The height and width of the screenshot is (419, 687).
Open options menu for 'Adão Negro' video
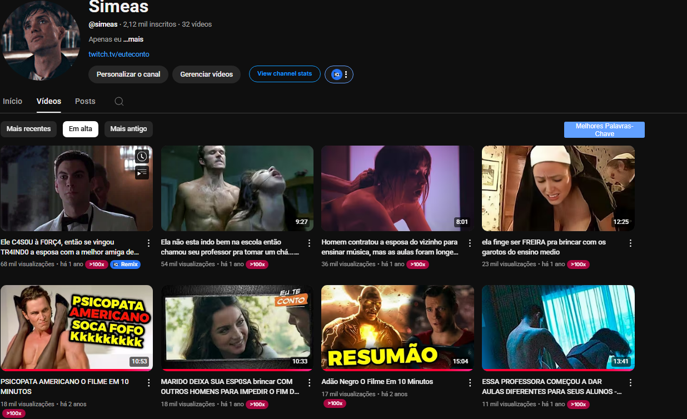(x=470, y=382)
